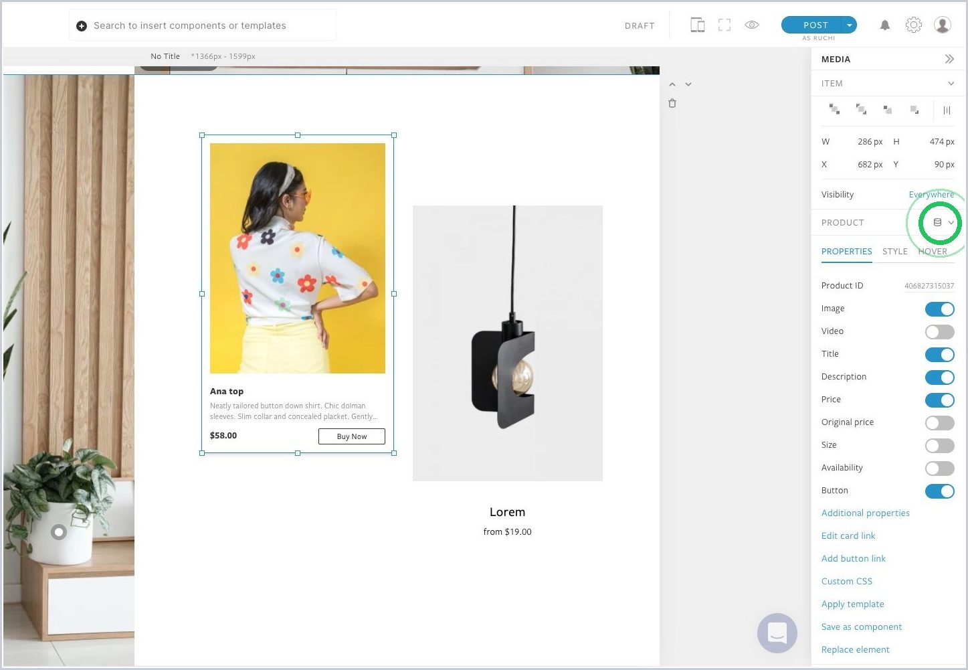Open the Custom CSS link

point(847,582)
